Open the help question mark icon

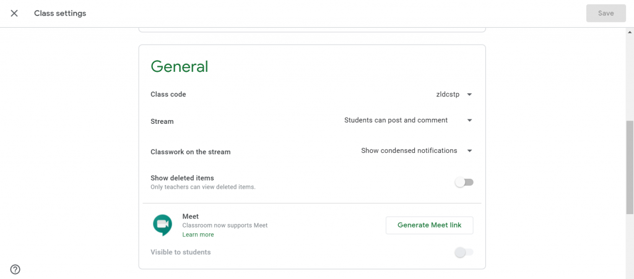[x=15, y=269]
